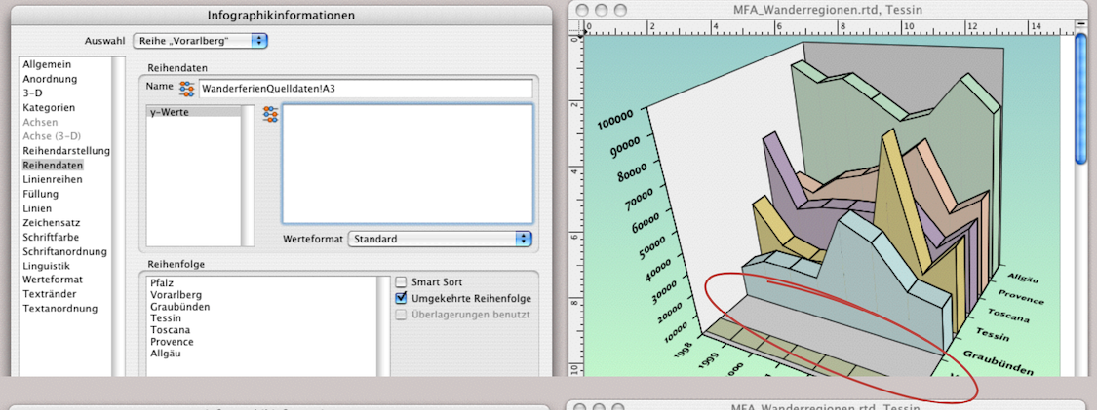Open the Auswahl dropdown showing Reihe Vorarlberg
Viewport: 1097px width, 410px height.
pyautogui.click(x=200, y=41)
